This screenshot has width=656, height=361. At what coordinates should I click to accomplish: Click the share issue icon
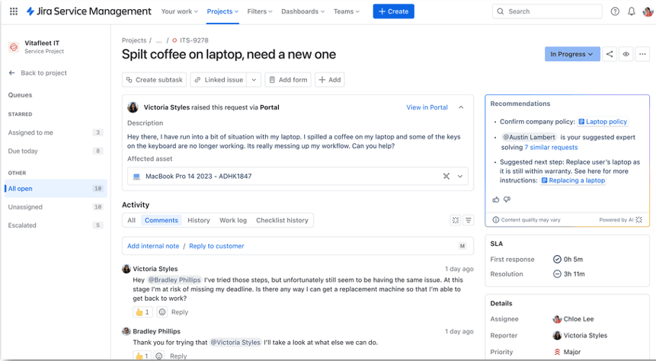click(x=610, y=54)
